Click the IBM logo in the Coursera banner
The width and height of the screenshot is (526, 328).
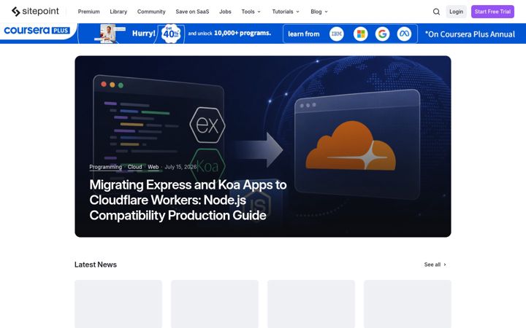[337, 34]
